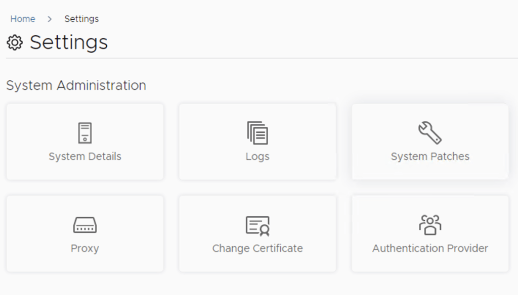Click empty space below Proxy label in its card
Screen dimensions: 518x295
coord(84,263)
